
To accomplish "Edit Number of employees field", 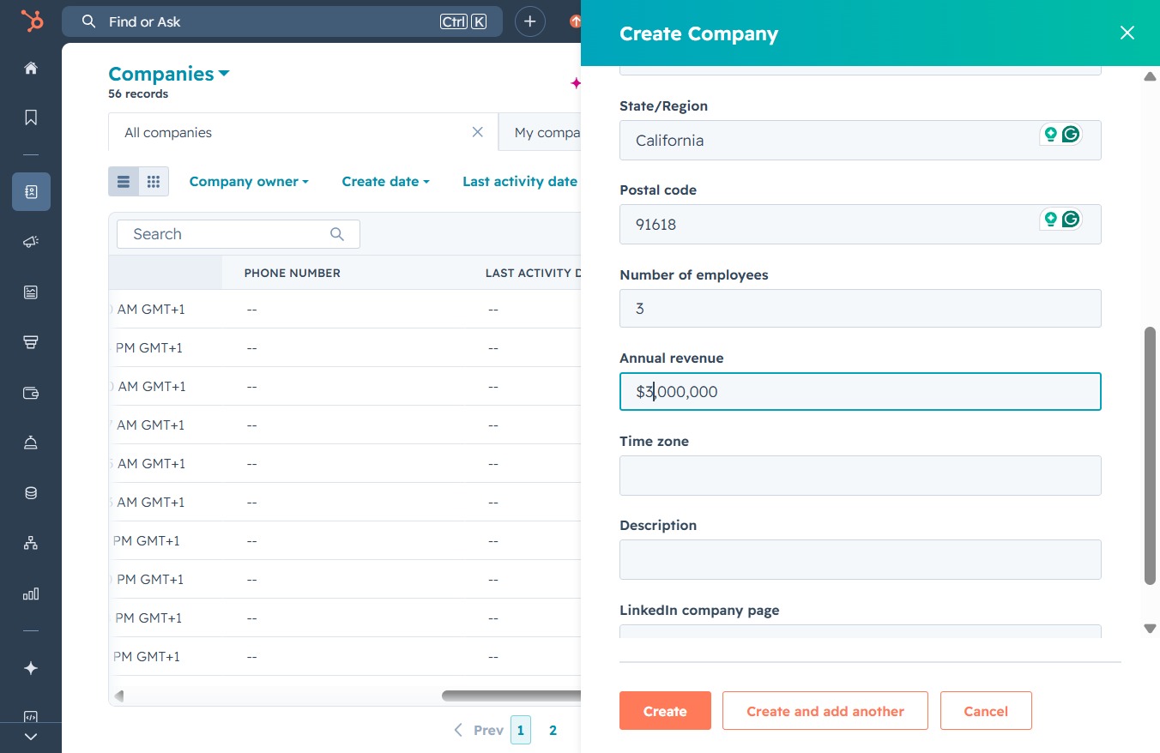I will (x=860, y=308).
